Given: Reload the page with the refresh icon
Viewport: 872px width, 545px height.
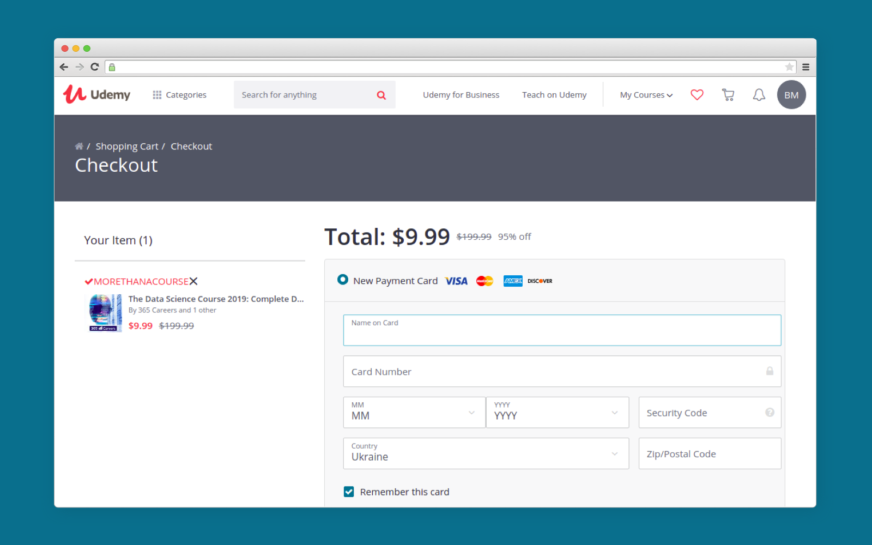Looking at the screenshot, I should pyautogui.click(x=95, y=66).
